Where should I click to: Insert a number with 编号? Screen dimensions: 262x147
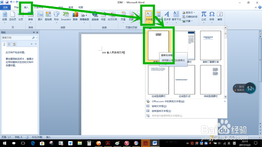[x=220, y=16]
